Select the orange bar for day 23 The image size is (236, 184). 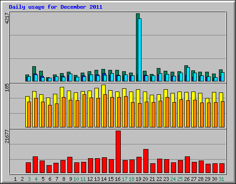coord(167,112)
